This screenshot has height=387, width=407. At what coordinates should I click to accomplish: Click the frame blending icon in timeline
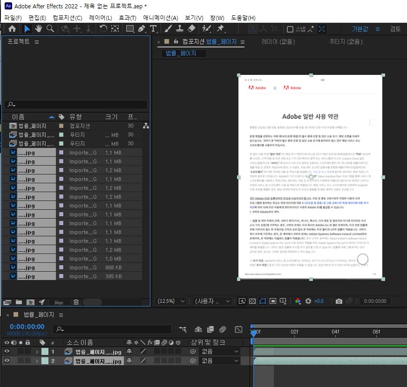coord(210,329)
